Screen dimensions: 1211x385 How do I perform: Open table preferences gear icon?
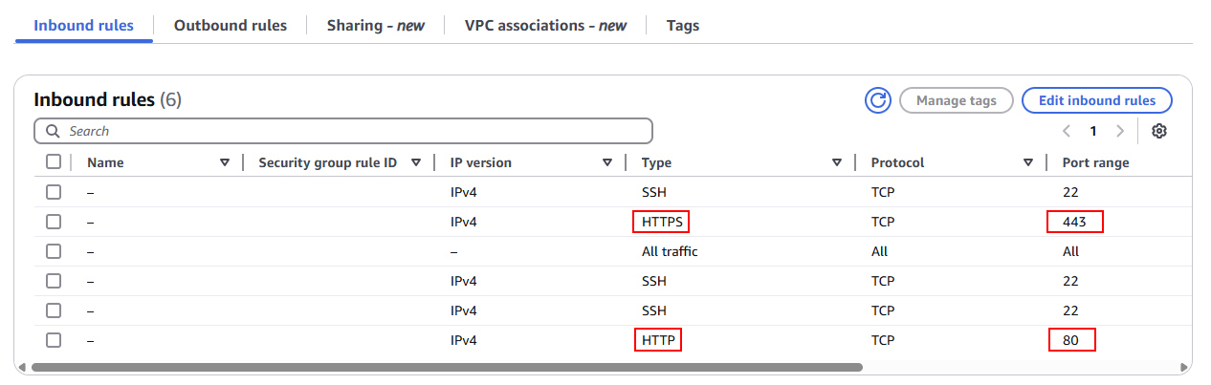point(1159,131)
